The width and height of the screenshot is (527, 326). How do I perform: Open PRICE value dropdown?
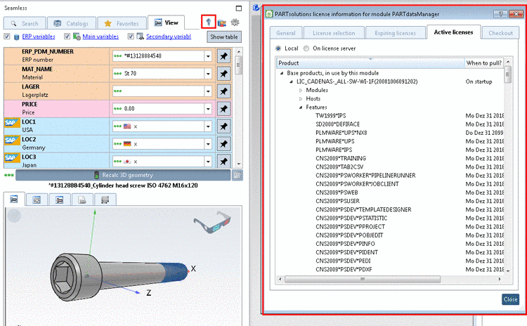209,109
